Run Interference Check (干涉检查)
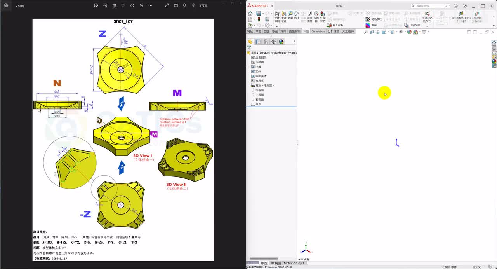Viewport: 497px width, 269px height. (284, 17)
